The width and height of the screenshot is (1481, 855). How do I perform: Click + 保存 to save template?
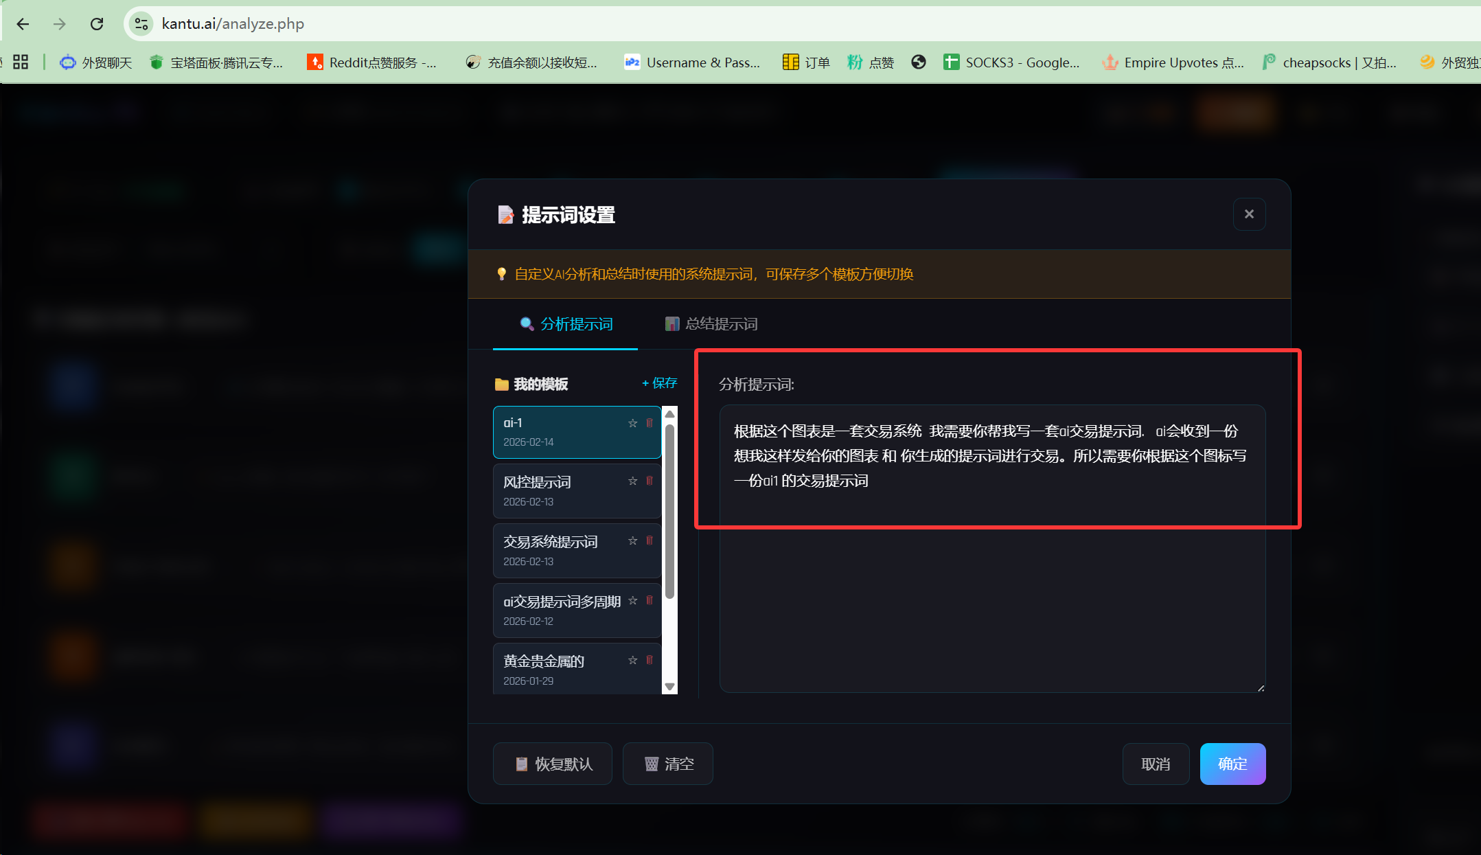[x=659, y=383]
